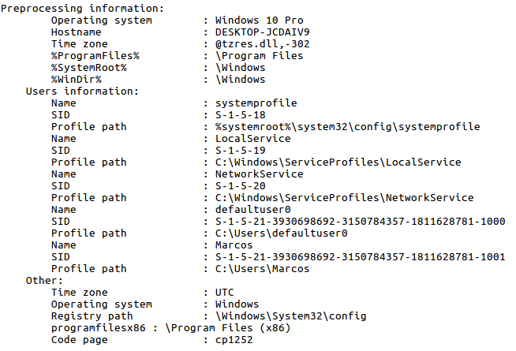Viewport: 516px width, 351px height.
Task: Click the time zone value @tzres.dll,-302
Action: click(264, 43)
